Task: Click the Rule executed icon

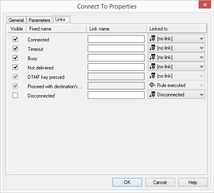Action: point(152,85)
